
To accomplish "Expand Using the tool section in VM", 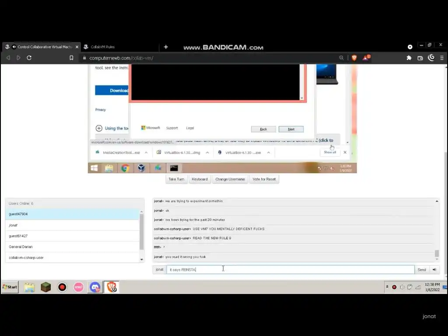I will pos(99,128).
